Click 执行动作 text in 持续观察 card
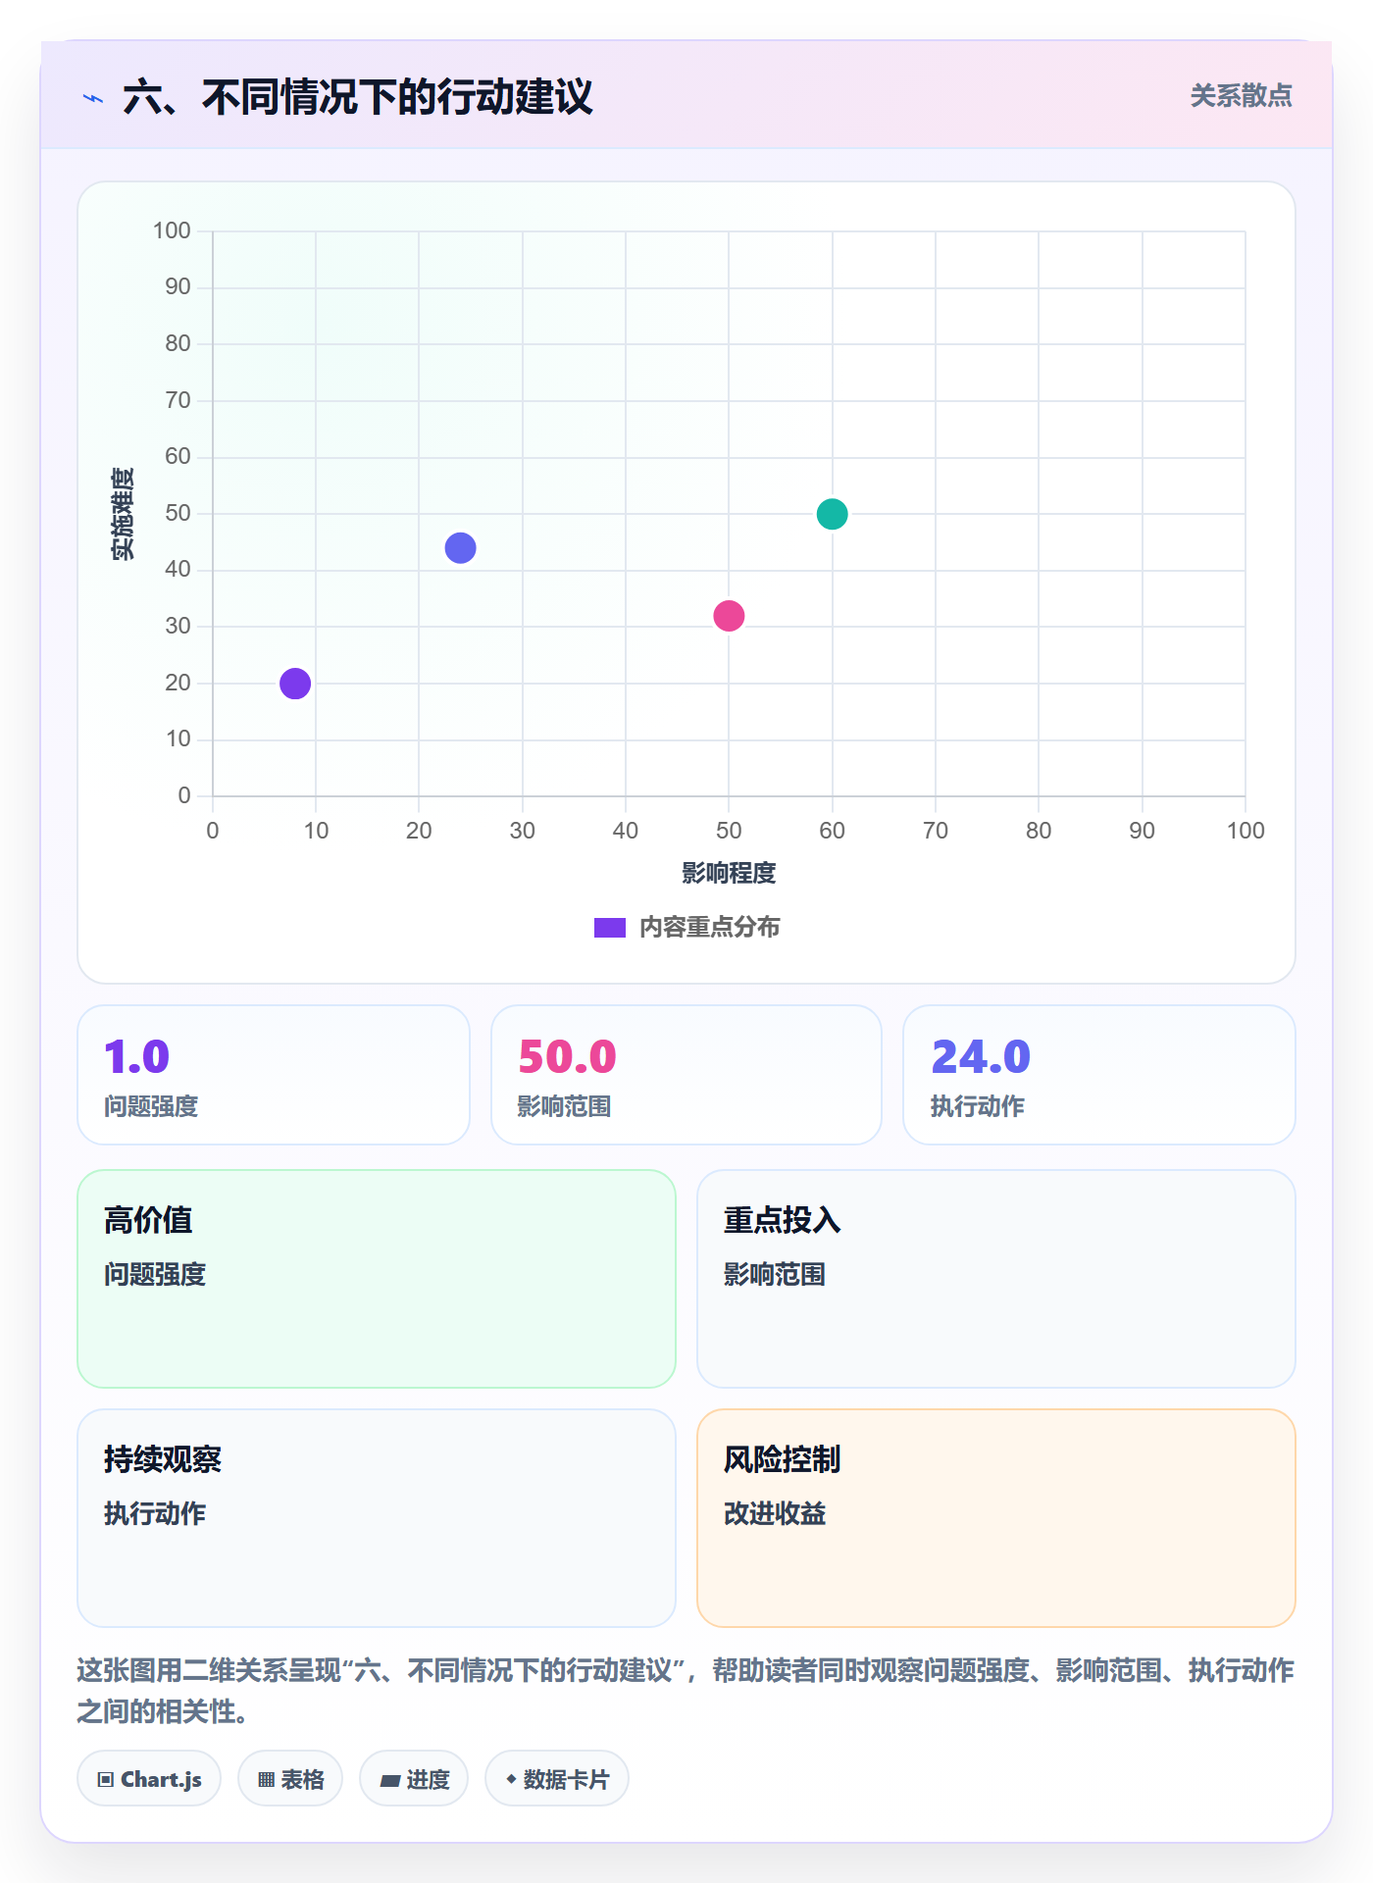 pos(155,1514)
